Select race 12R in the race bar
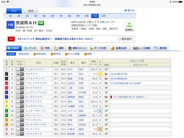Image resolution: width=184 pixels, height=138 pixels. tap(103, 16)
